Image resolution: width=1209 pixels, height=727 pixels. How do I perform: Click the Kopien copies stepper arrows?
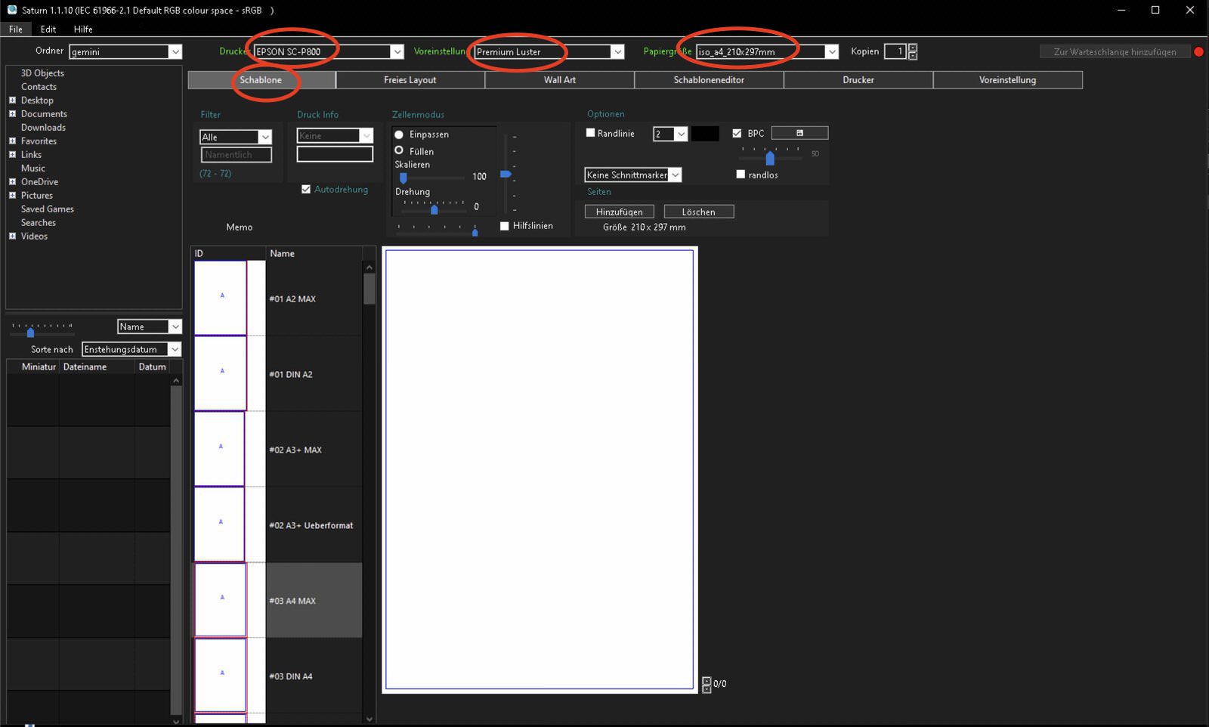(x=913, y=51)
